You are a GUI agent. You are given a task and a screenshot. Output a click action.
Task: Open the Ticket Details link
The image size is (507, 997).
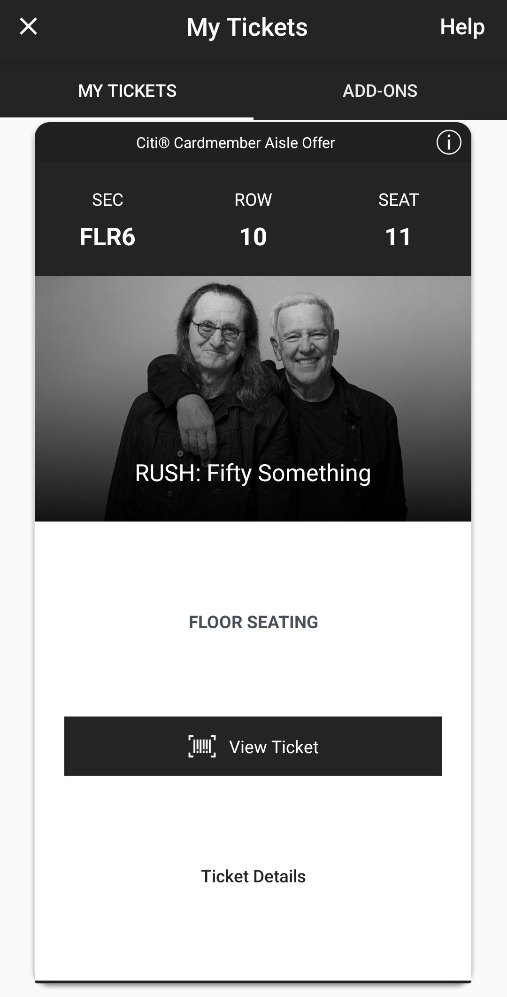point(253,876)
